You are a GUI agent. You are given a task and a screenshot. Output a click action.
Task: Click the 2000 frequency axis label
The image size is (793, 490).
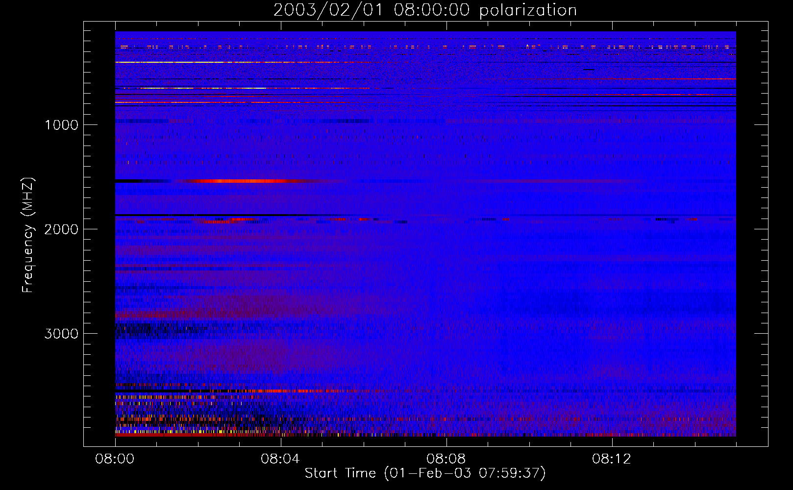pos(61,229)
